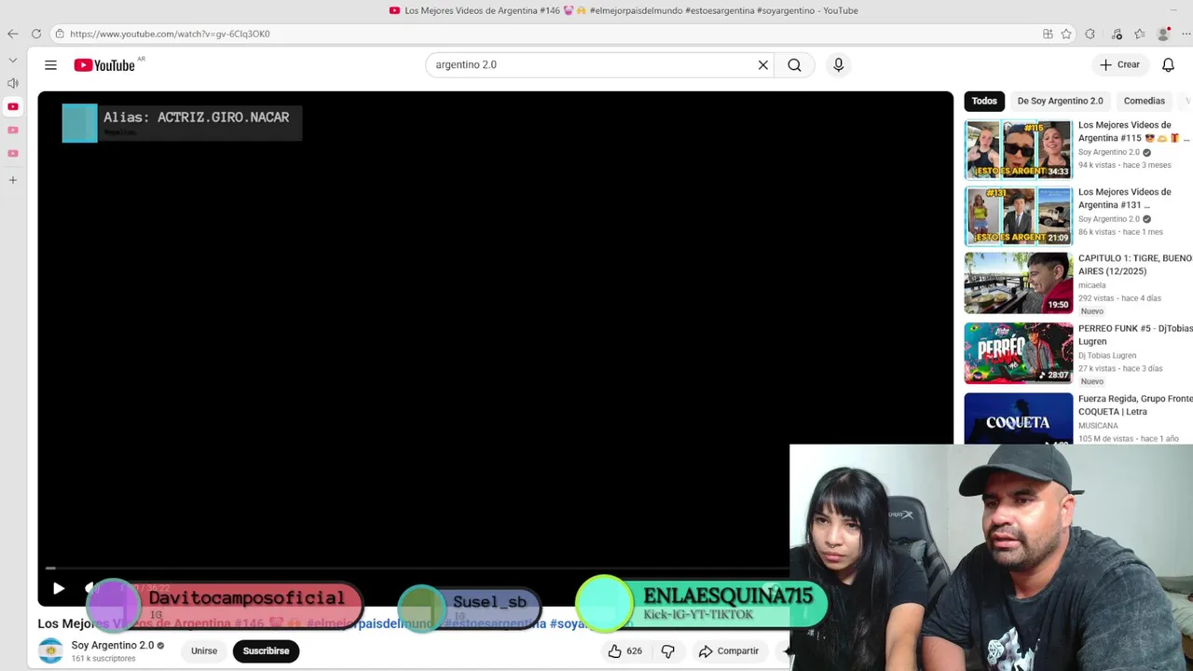The height and width of the screenshot is (671, 1193).
Task: Go back using the browser back arrow
Action: click(12, 34)
